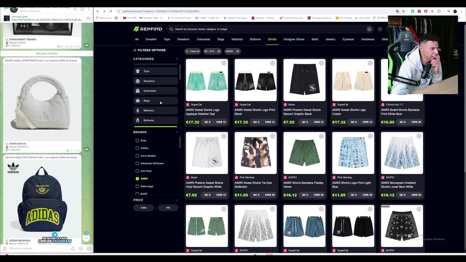Open the wishlist heart in header
The image size is (466, 262).
coord(380,29)
